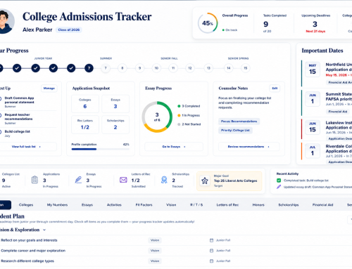Click the Class of 2026 badge

tap(69, 29)
